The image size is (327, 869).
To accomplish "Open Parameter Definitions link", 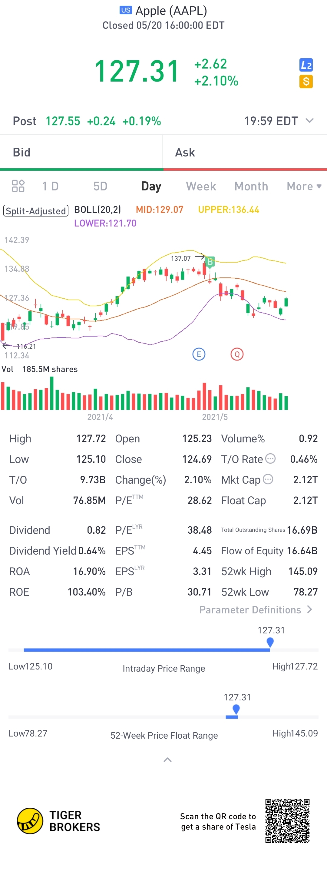I will (x=256, y=610).
